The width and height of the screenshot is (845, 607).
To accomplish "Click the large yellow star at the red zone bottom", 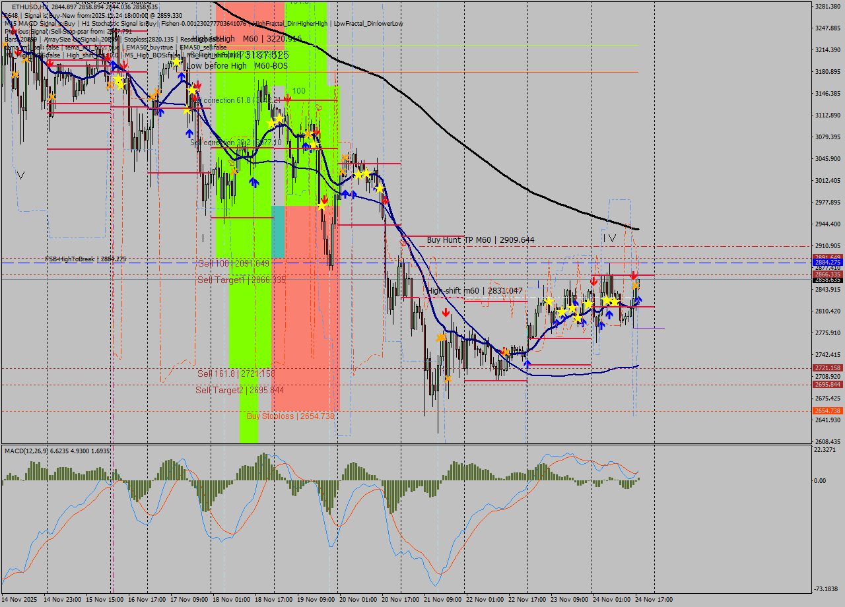I will (x=321, y=207).
